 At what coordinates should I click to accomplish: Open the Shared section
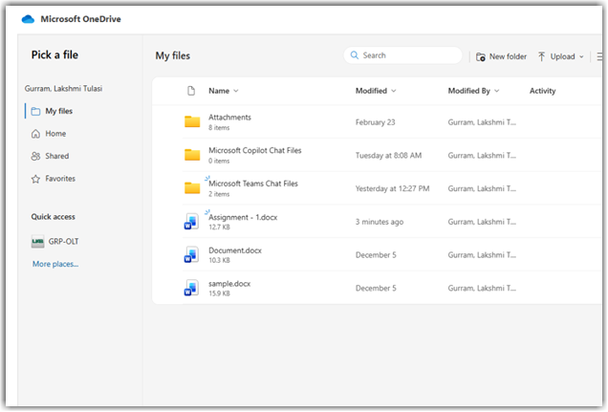coord(56,156)
